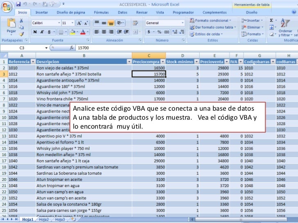Increase decimal places

coord(175,32)
